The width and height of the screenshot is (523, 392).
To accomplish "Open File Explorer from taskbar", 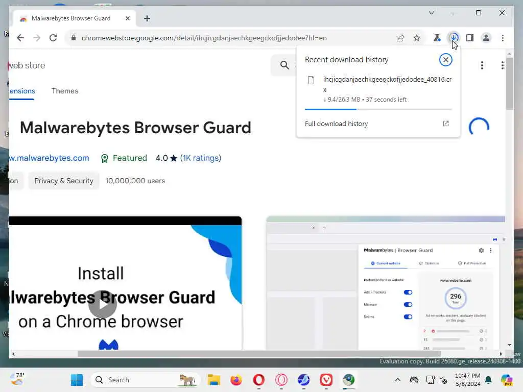I will [x=214, y=380].
